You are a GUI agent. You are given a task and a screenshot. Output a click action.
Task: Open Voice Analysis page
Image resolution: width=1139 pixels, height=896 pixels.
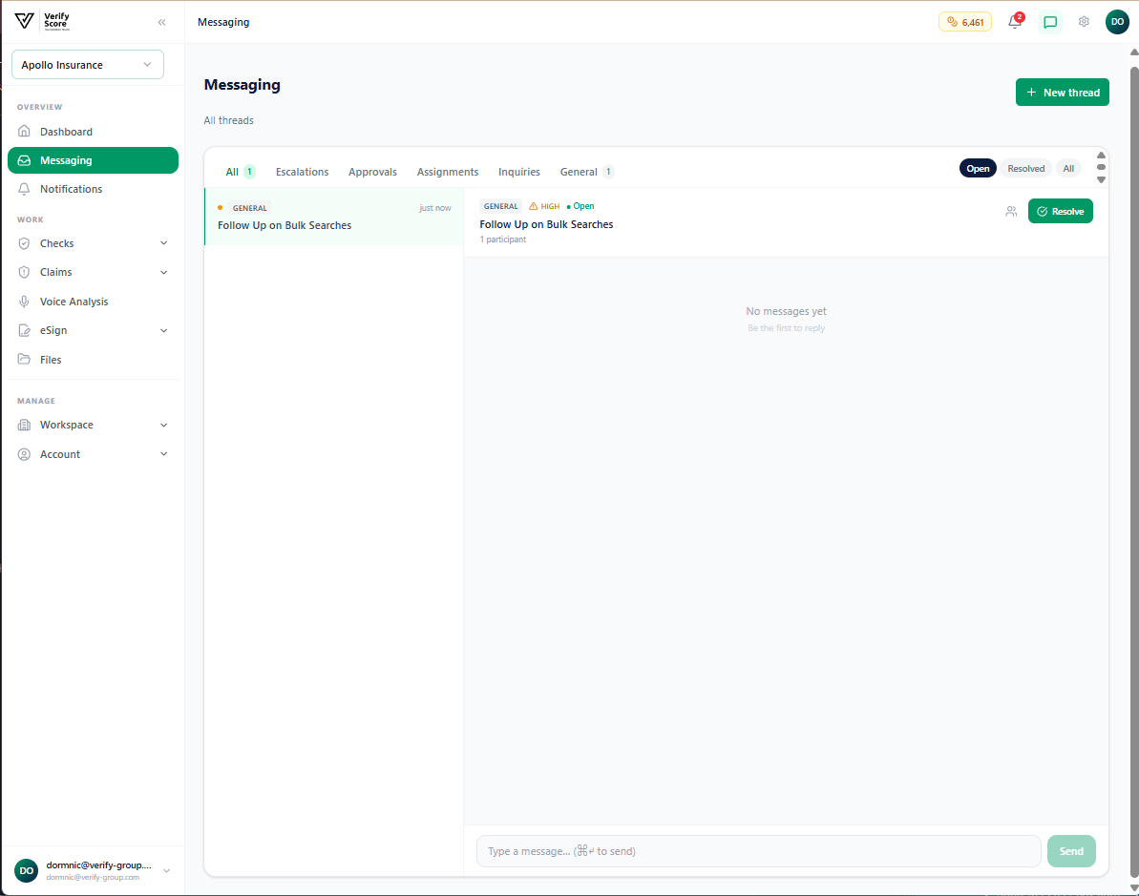pos(93,302)
